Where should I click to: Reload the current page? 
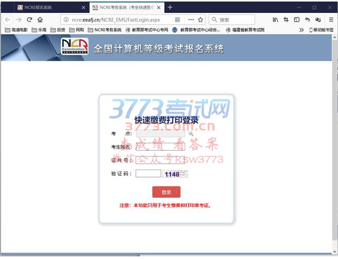click(x=29, y=20)
